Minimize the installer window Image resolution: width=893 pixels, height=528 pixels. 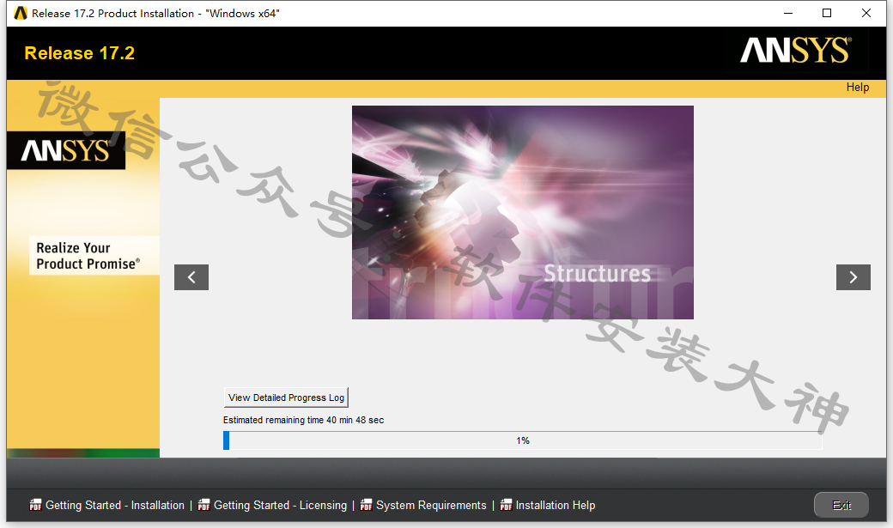pyautogui.click(x=788, y=13)
